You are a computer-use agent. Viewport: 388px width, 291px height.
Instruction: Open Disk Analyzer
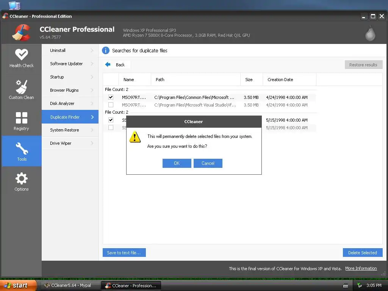tap(70, 103)
